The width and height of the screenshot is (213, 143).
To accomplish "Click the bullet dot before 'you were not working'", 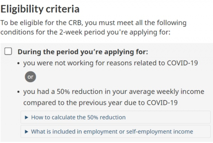I will click(x=19, y=63).
